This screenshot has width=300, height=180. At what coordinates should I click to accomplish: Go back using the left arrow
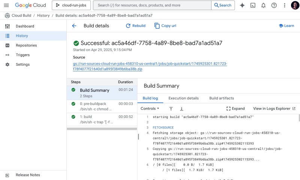click(74, 26)
